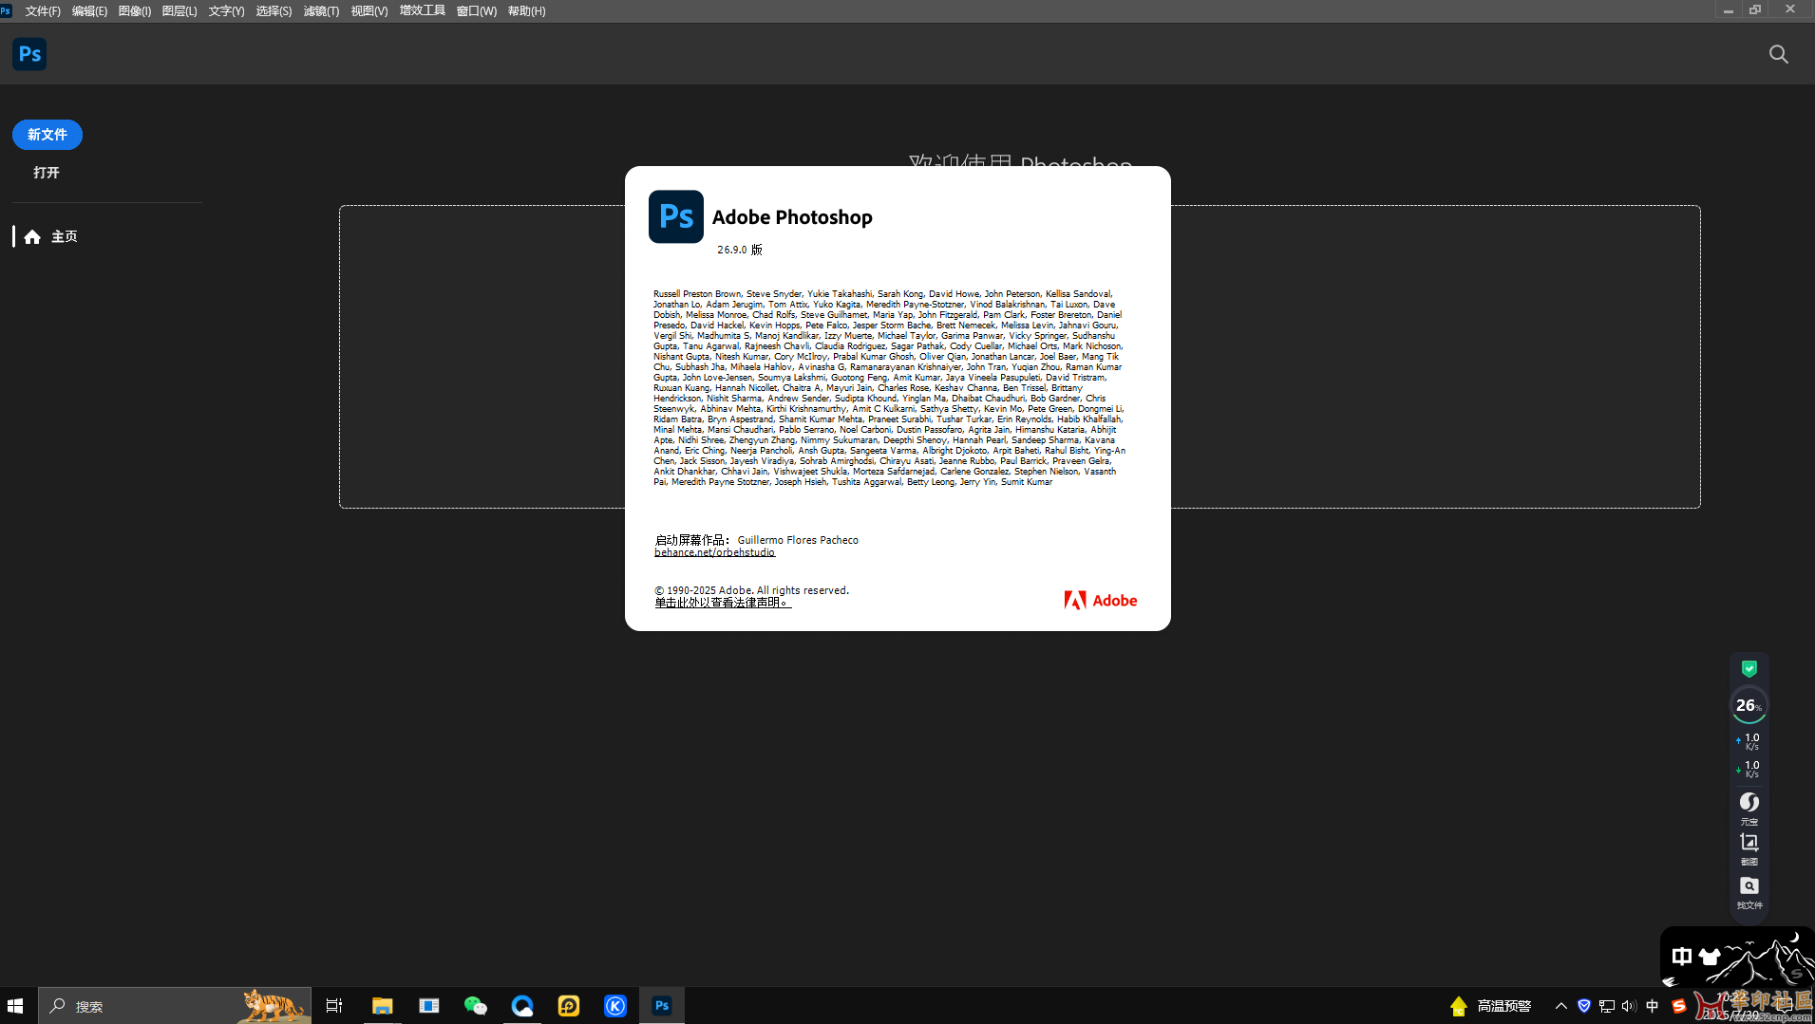Viewport: 1815px width, 1024px height.
Task: Click the version text 26.9.0 版
Action: point(740,250)
